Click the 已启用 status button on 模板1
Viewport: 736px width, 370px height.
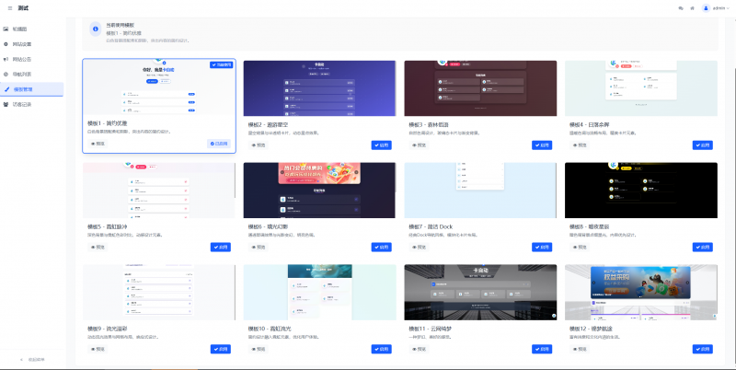(220, 144)
